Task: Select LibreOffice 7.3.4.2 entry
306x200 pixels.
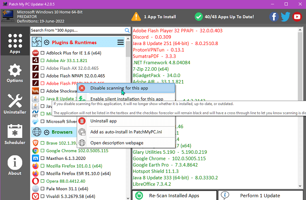Action: (152, 184)
